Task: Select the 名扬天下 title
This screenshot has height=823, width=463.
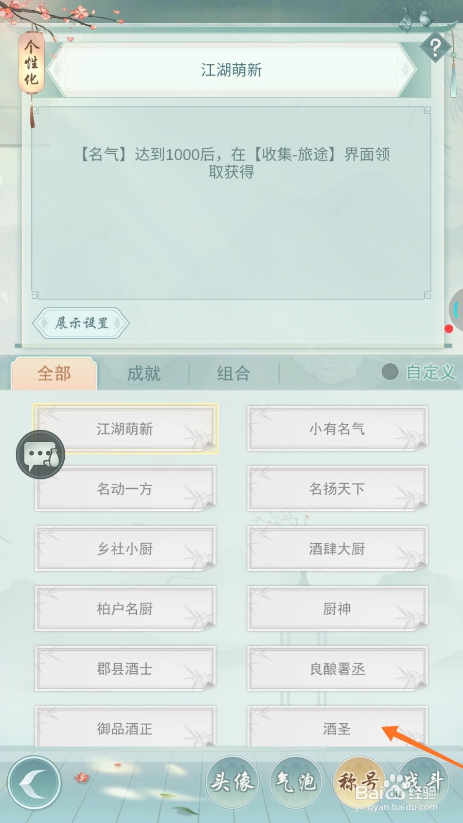Action: (x=337, y=489)
